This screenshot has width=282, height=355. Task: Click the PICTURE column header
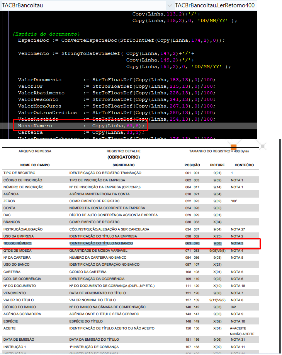click(x=217, y=165)
